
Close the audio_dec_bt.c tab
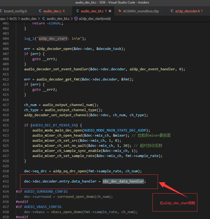pyautogui.click(x=110, y=11)
